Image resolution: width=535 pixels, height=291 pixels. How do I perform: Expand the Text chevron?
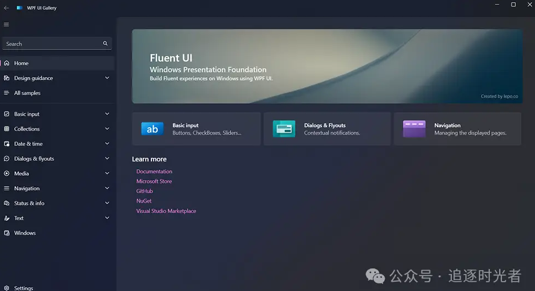(107, 218)
